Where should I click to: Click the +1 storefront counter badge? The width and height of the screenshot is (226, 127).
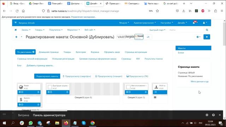148,37
